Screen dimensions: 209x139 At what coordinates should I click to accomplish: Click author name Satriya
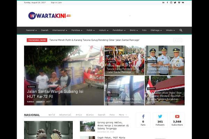(30, 101)
